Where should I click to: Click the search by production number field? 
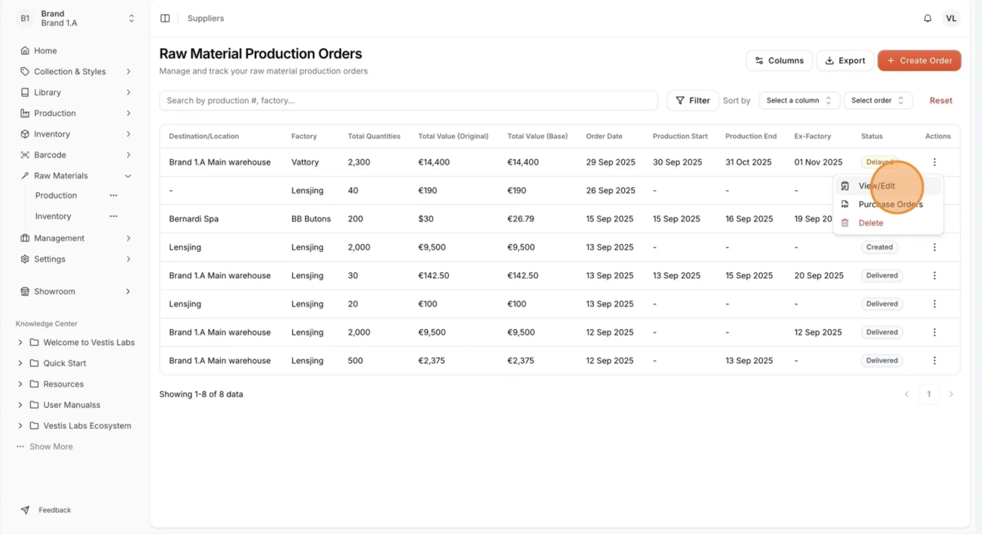[408, 100]
